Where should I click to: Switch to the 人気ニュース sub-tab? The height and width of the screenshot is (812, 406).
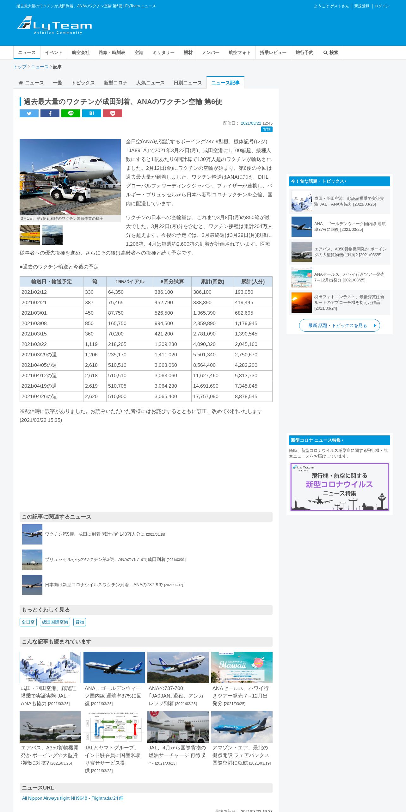pyautogui.click(x=151, y=83)
